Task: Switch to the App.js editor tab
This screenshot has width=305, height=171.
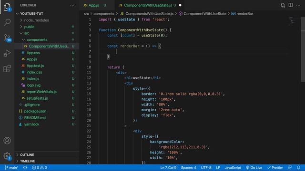Action: (x=94, y=5)
